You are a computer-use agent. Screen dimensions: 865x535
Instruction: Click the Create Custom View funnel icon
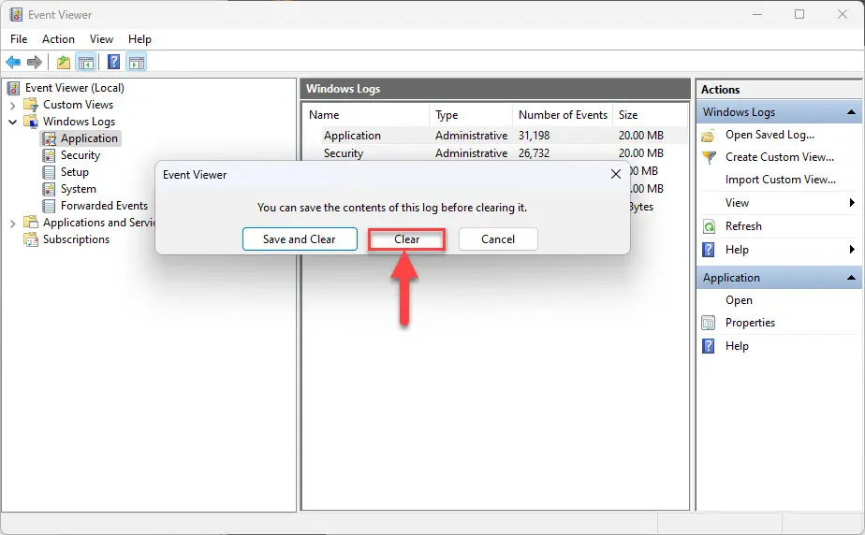point(709,157)
